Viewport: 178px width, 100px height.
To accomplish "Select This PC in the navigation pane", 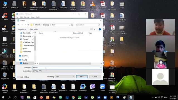I will (x=24, y=60).
